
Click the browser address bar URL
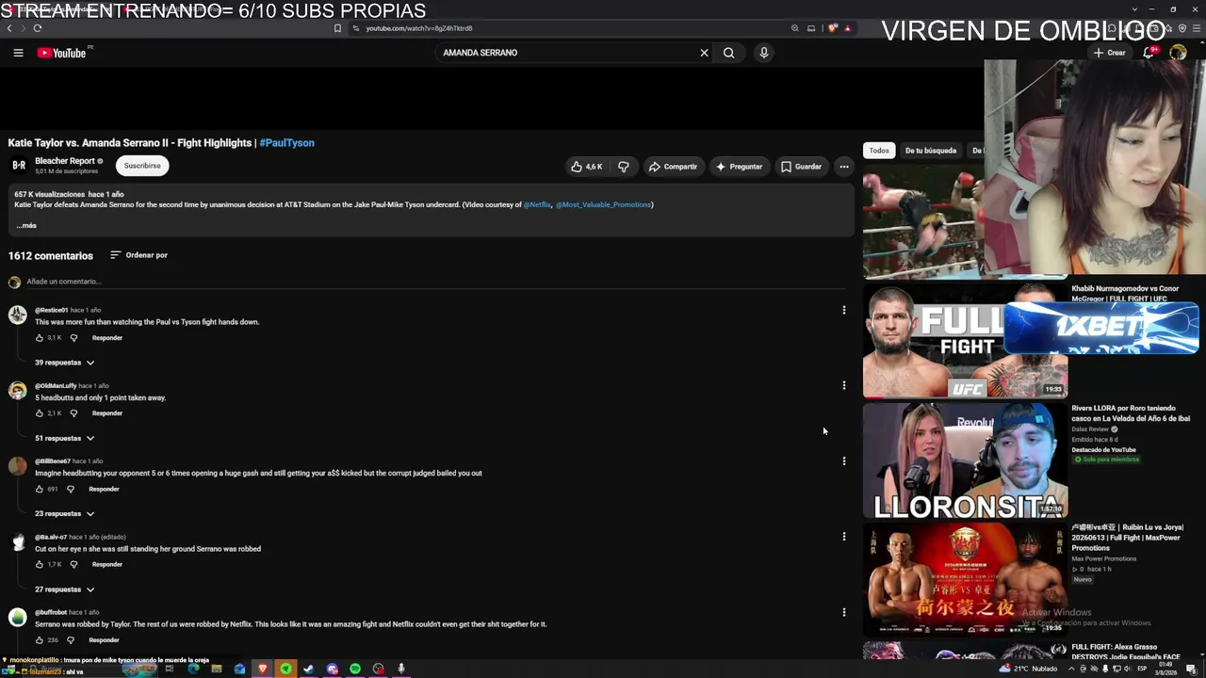coord(419,28)
